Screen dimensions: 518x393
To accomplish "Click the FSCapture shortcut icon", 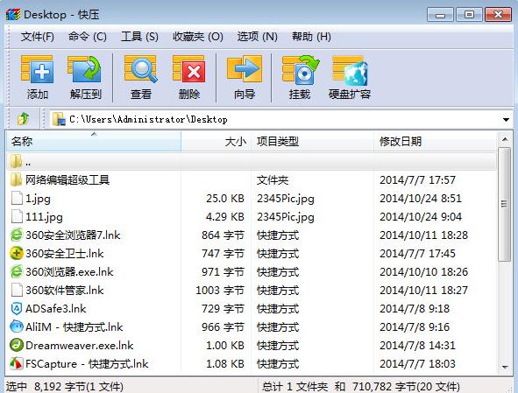I will click(16, 363).
